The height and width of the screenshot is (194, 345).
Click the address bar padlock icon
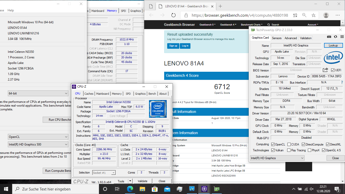[x=186, y=15]
